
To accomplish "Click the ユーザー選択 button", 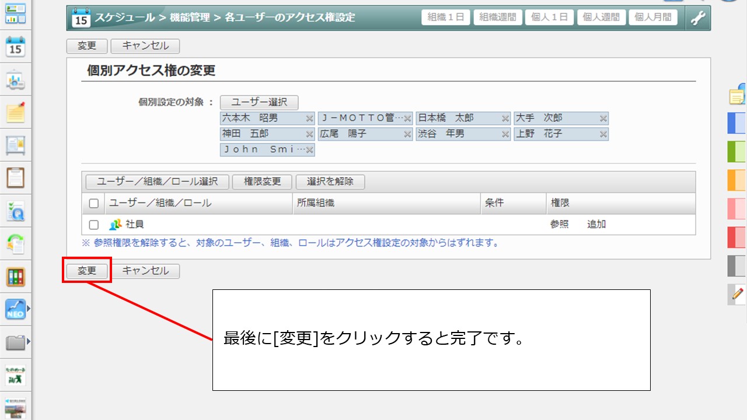I will tap(259, 102).
